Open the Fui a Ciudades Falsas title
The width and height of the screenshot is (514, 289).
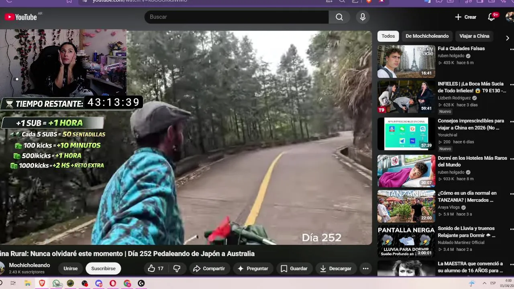click(x=461, y=49)
